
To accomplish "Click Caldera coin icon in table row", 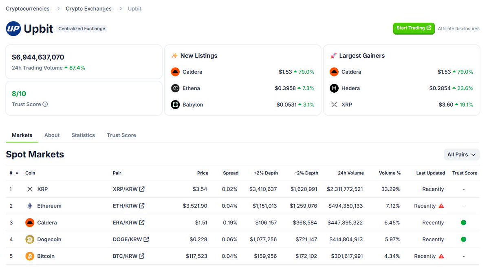I will 30,222.
